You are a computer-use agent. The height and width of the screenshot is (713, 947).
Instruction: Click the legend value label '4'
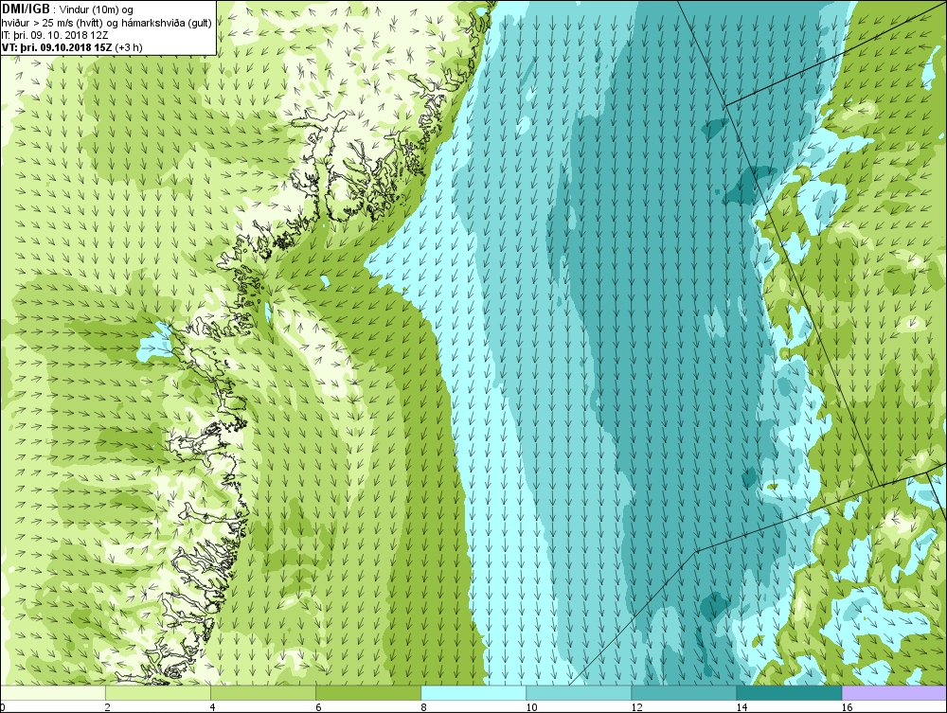click(212, 707)
